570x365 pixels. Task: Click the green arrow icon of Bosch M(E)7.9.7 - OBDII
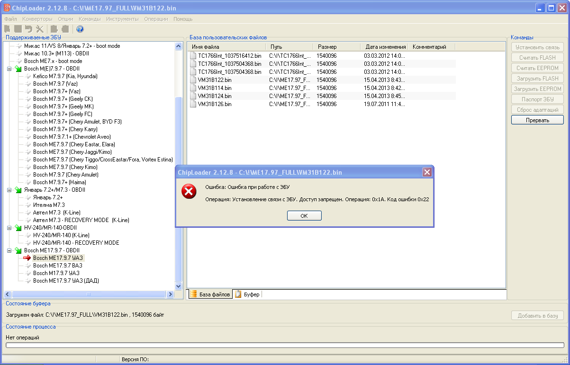(x=18, y=69)
